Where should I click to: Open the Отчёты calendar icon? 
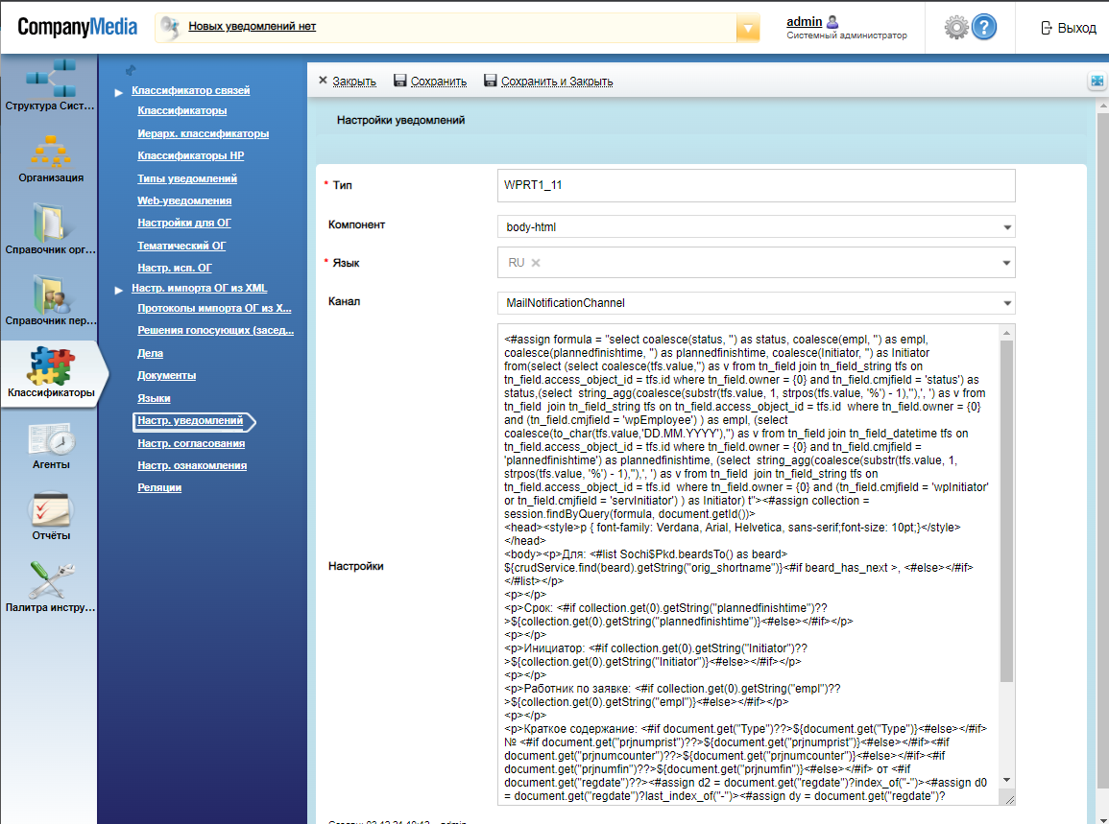pos(50,508)
